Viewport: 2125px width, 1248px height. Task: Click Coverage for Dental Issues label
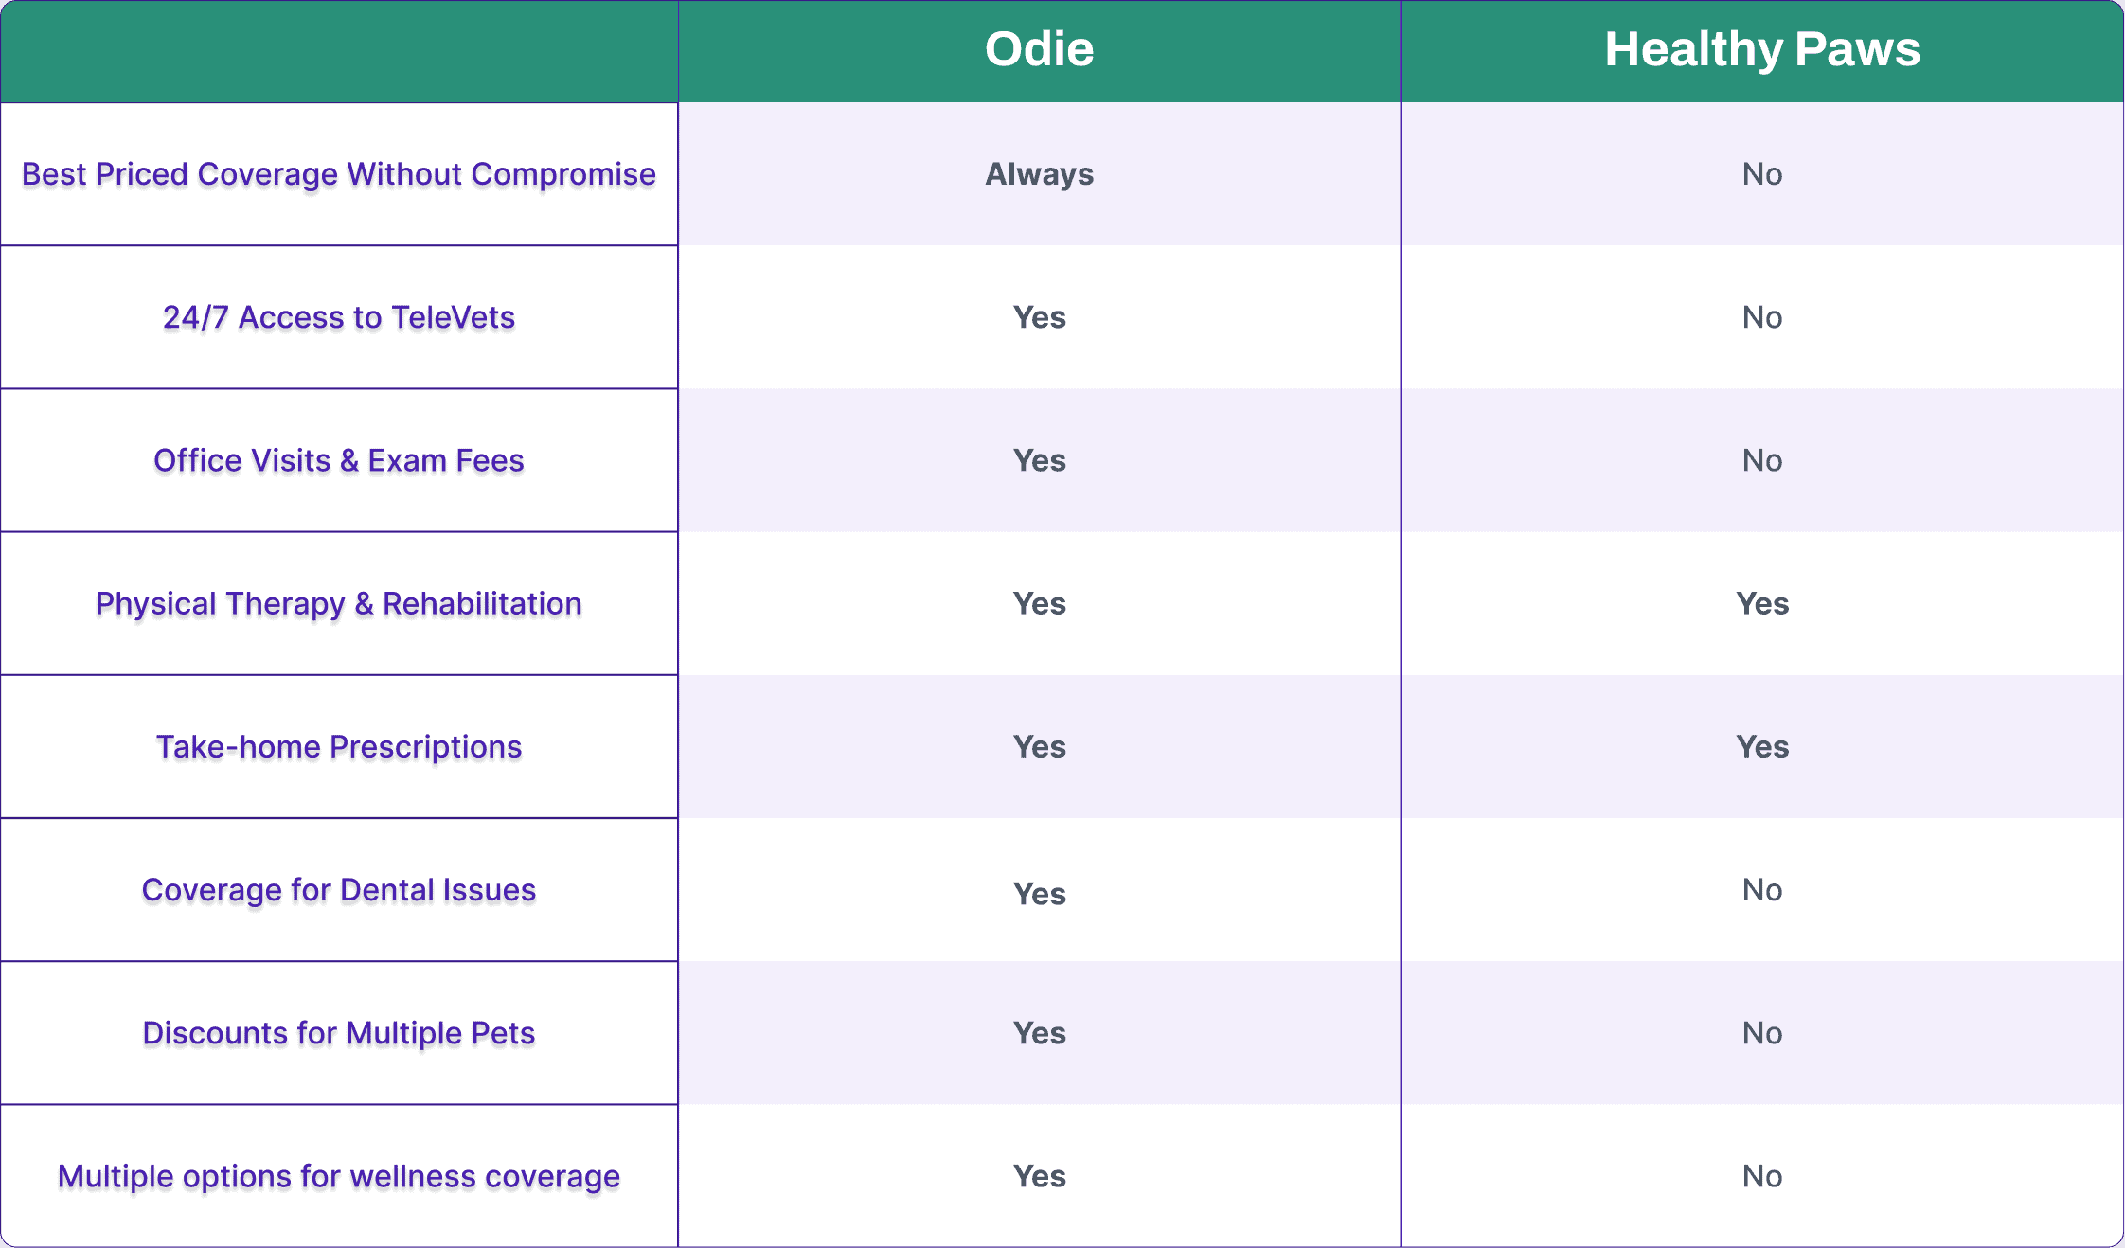pos(339,890)
